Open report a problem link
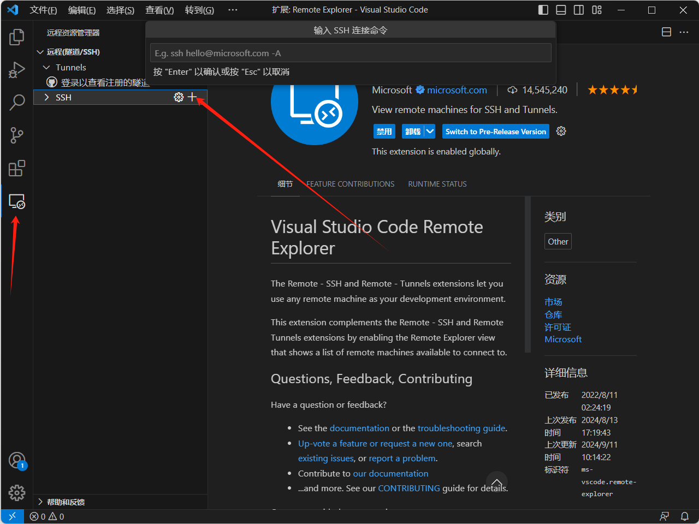 (402, 458)
